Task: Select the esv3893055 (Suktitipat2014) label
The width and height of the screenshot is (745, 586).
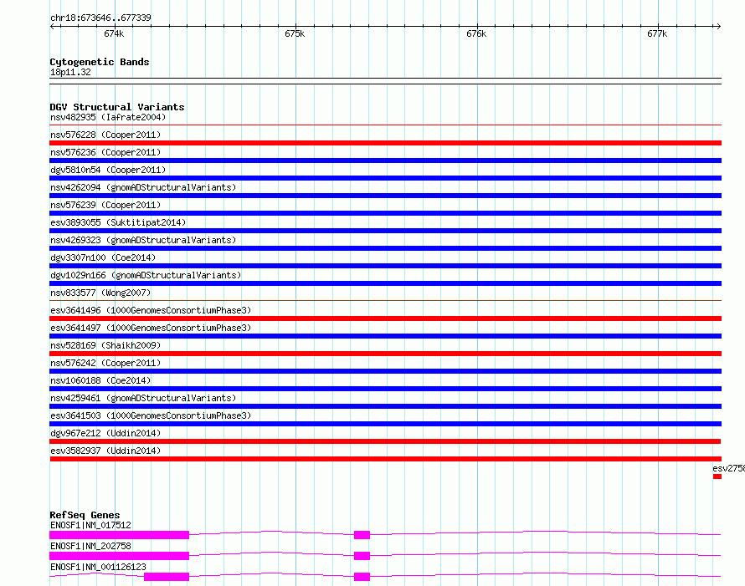Action: [118, 222]
